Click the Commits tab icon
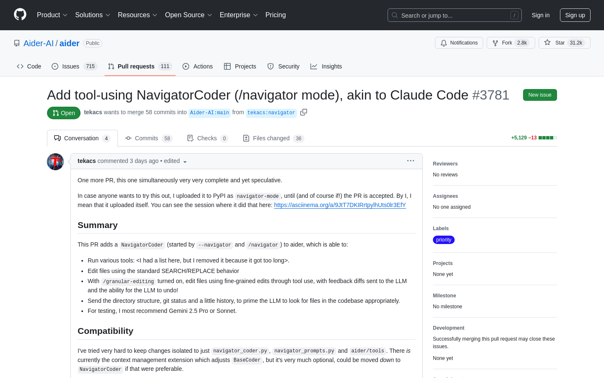The image size is (604, 378). tap(128, 138)
